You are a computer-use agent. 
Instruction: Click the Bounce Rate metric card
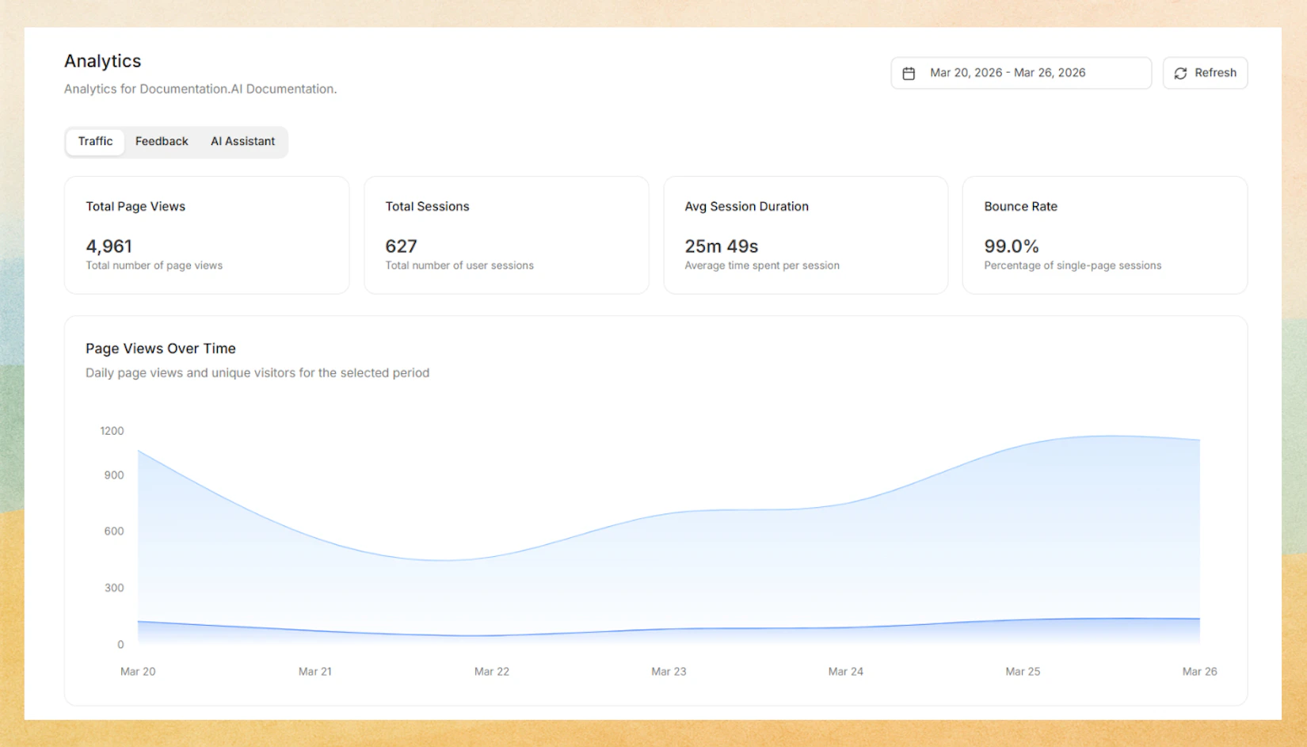(1104, 234)
